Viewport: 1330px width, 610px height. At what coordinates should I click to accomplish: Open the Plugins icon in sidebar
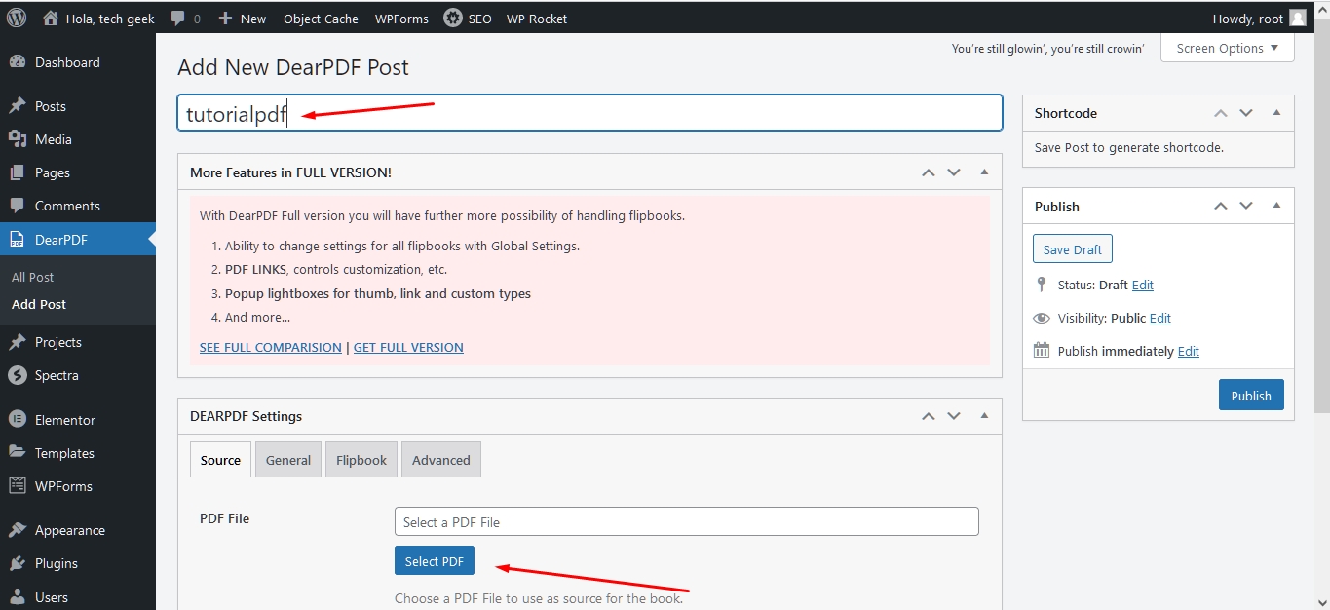17,563
